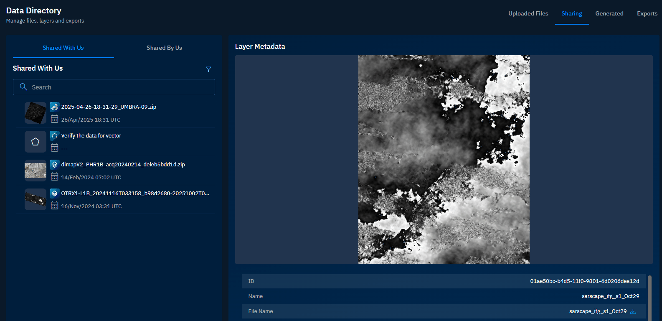This screenshot has height=321, width=662.
Task: Click the layers icon beside dimapV2_PHR1B file
Action: tap(54, 165)
